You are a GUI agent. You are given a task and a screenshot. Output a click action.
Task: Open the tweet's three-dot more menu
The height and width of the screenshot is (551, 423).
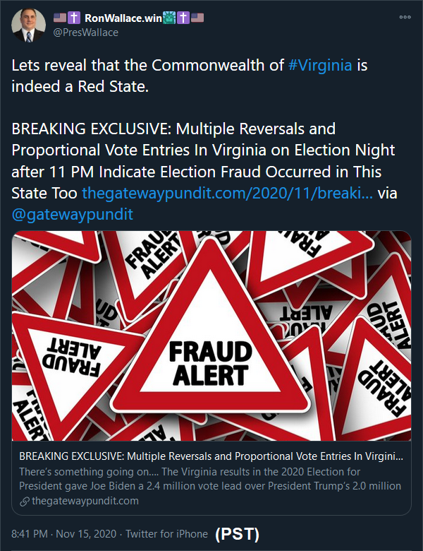(405, 17)
